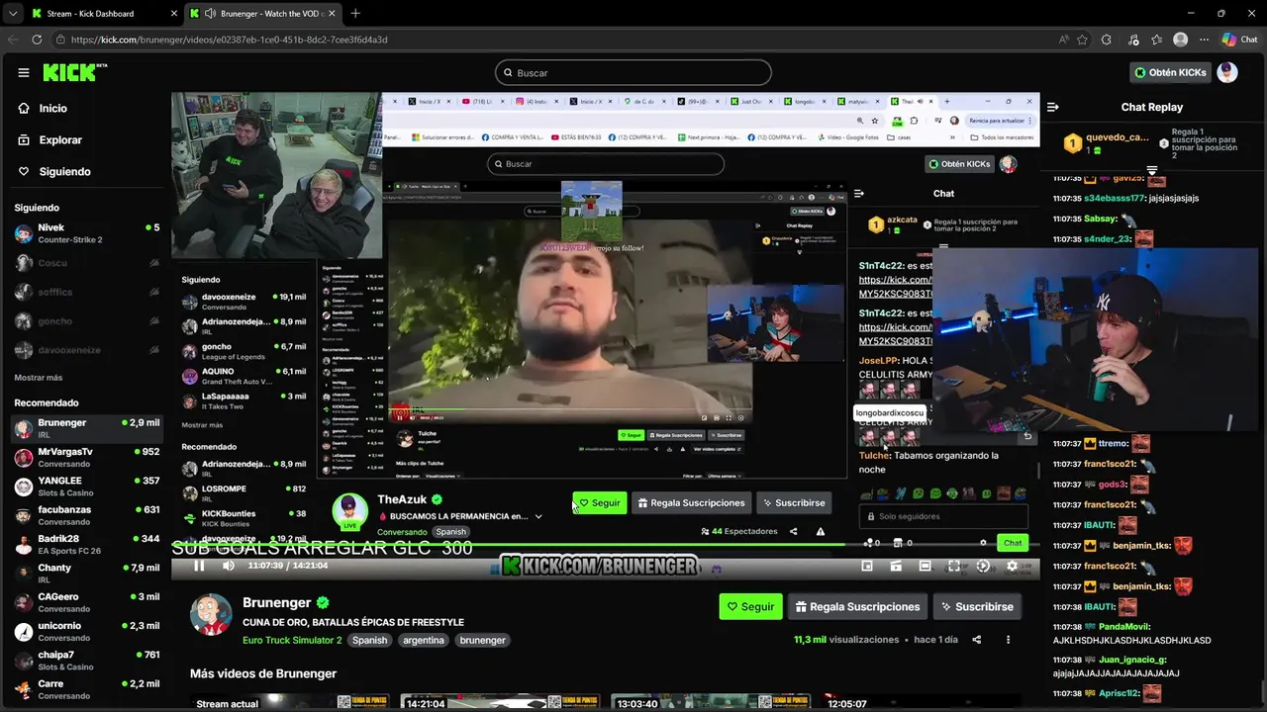
Task: Open YANGLEE recommended channel
Action: pyautogui.click(x=86, y=487)
